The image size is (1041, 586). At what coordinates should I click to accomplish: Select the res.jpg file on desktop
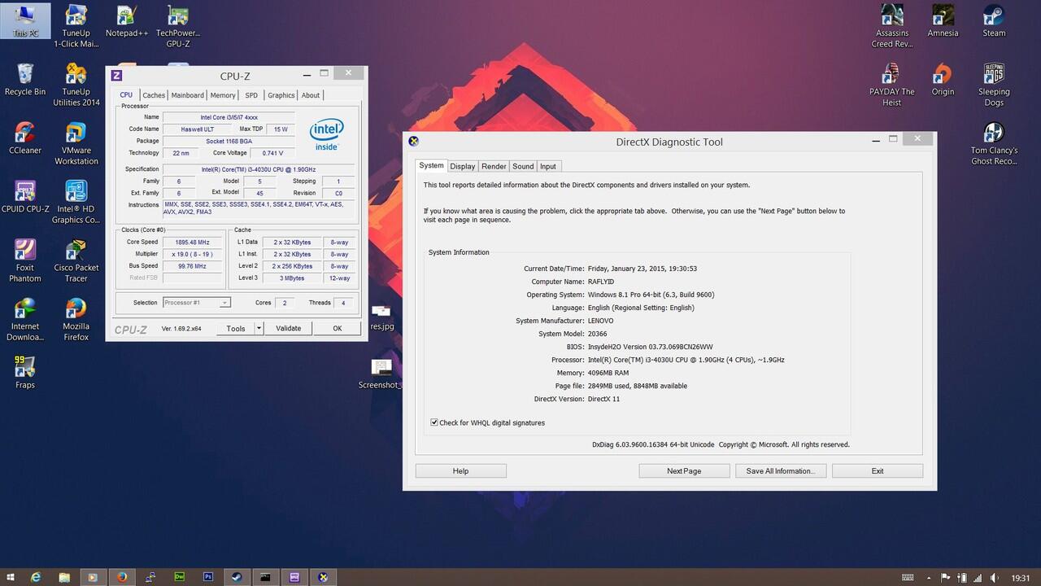pyautogui.click(x=381, y=317)
